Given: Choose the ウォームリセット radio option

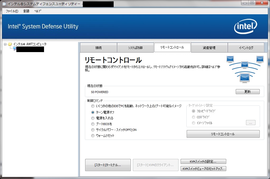Looking at the screenshot, I should (x=93, y=136).
